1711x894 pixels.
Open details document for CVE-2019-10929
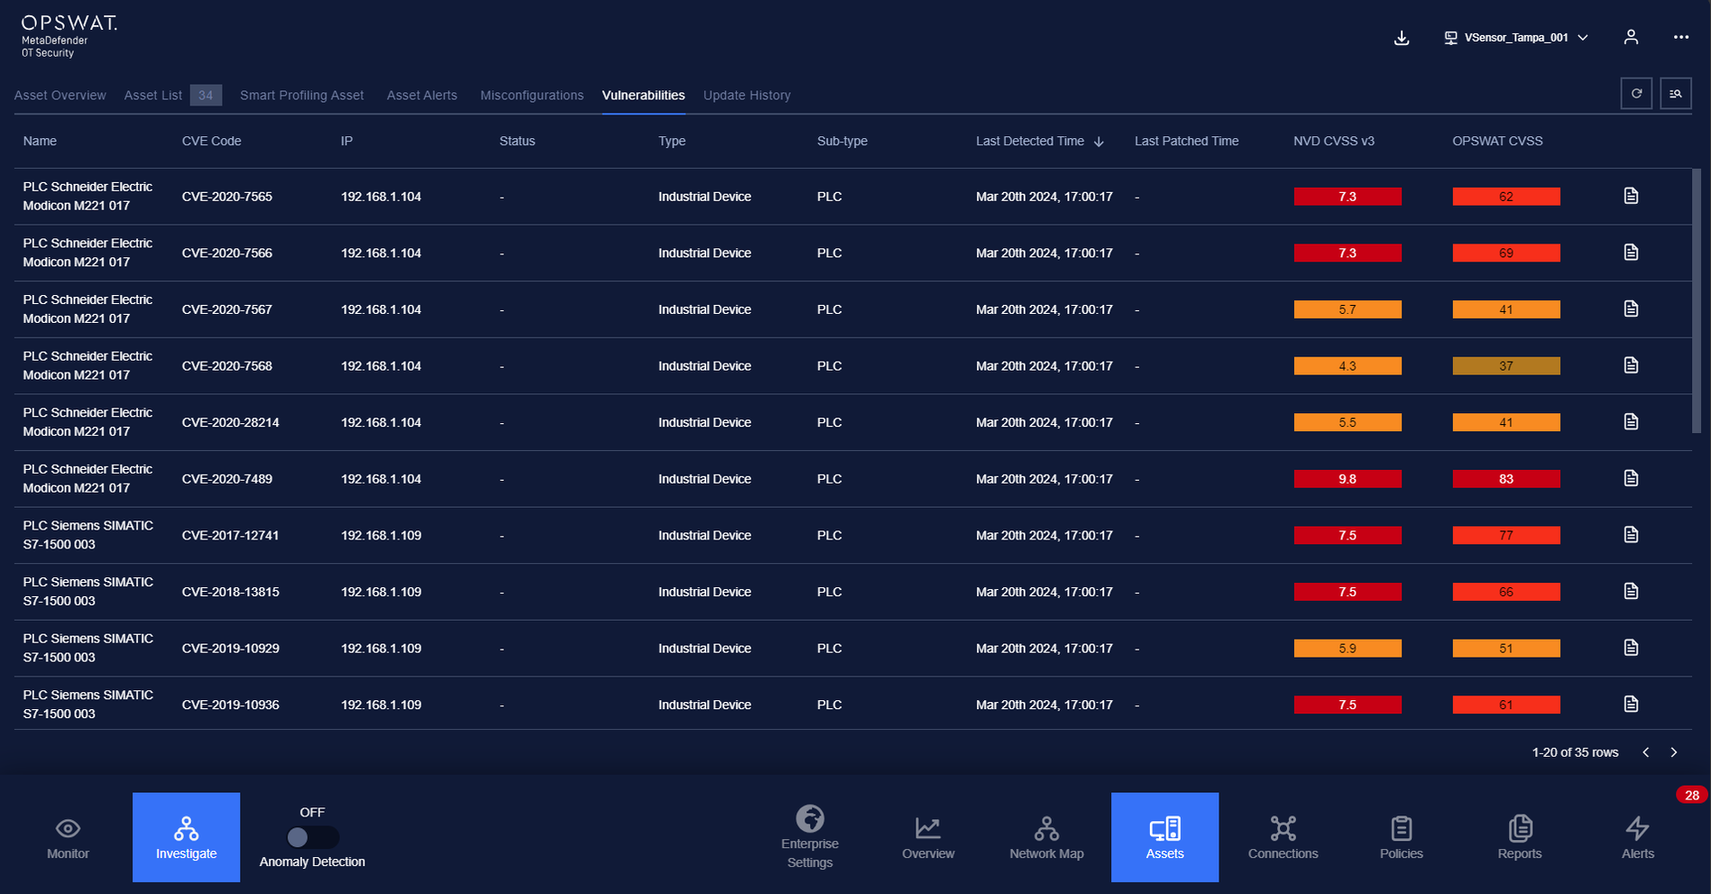point(1631,648)
